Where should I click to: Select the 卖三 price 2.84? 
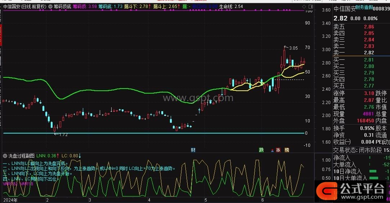coord(369,40)
